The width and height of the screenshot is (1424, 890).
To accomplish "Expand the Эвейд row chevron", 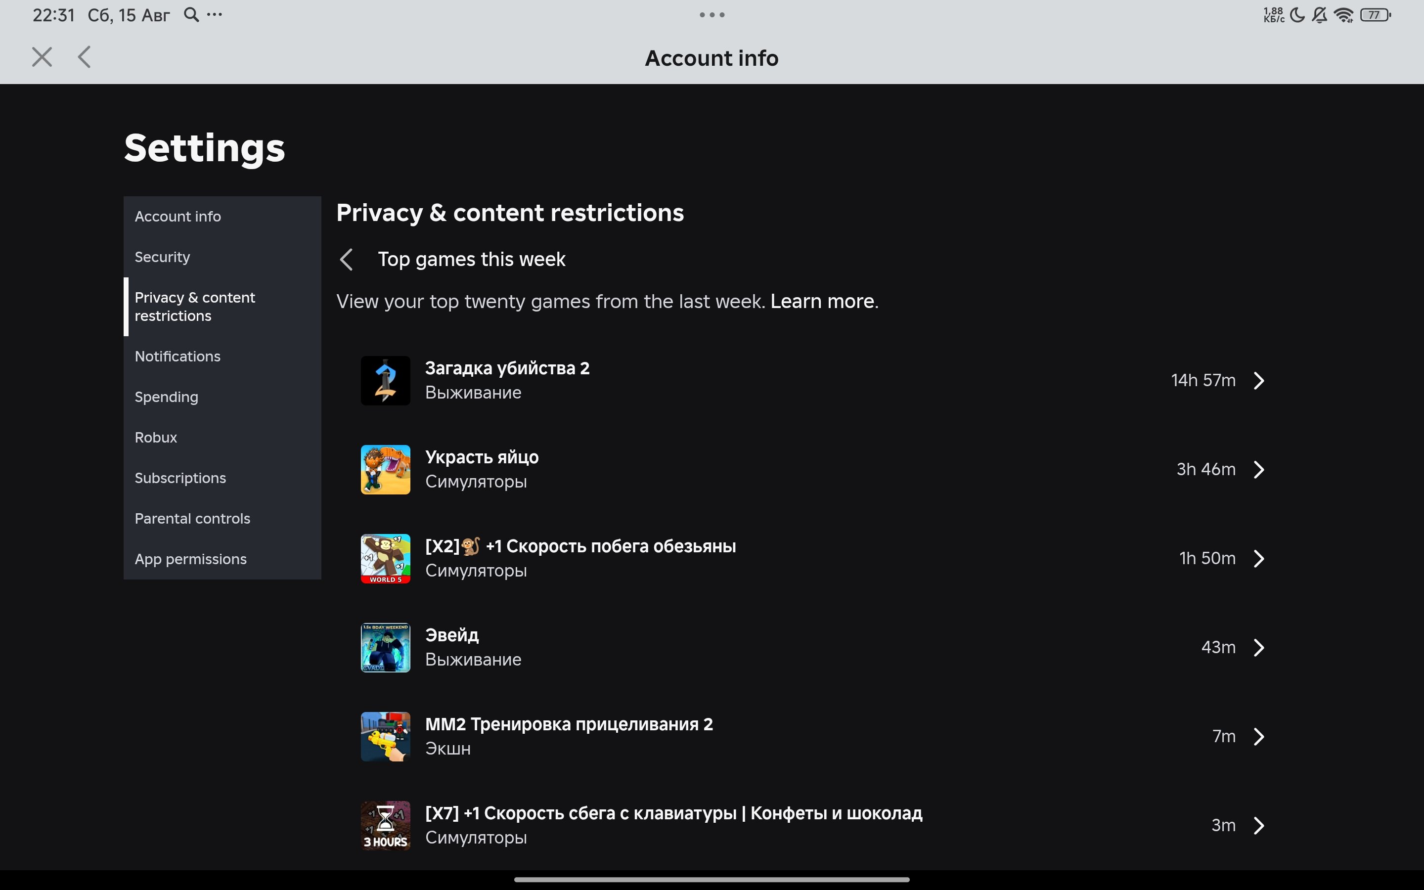I will point(1259,648).
